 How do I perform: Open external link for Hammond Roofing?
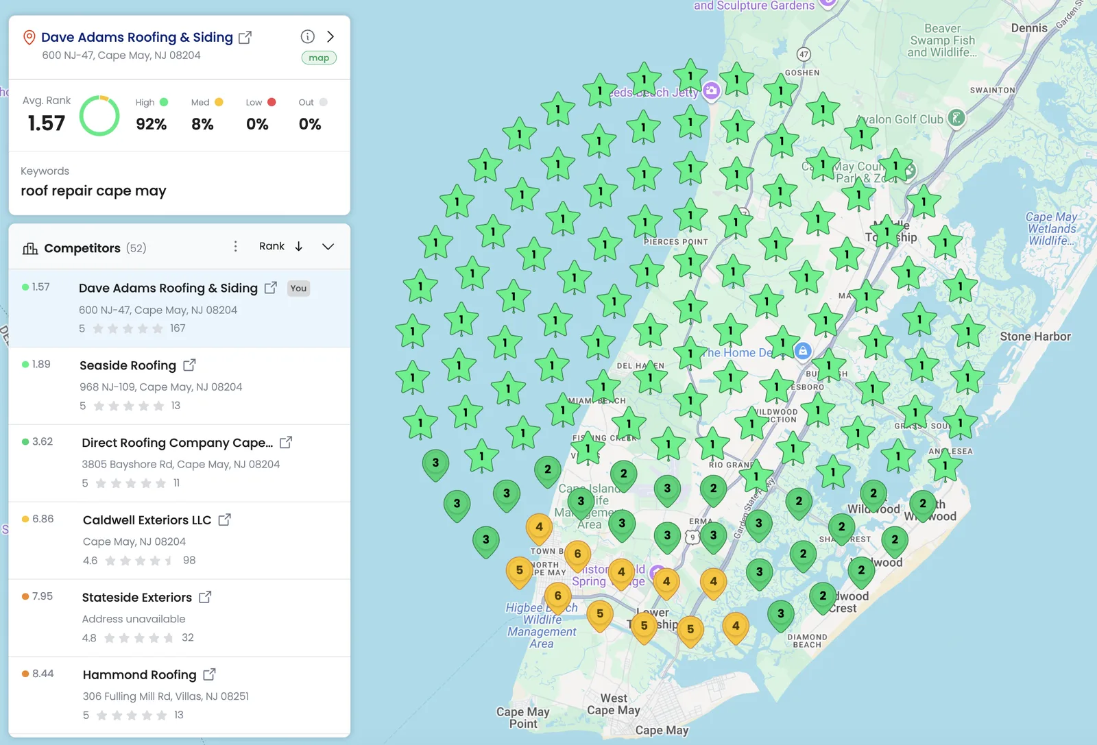[x=210, y=675]
